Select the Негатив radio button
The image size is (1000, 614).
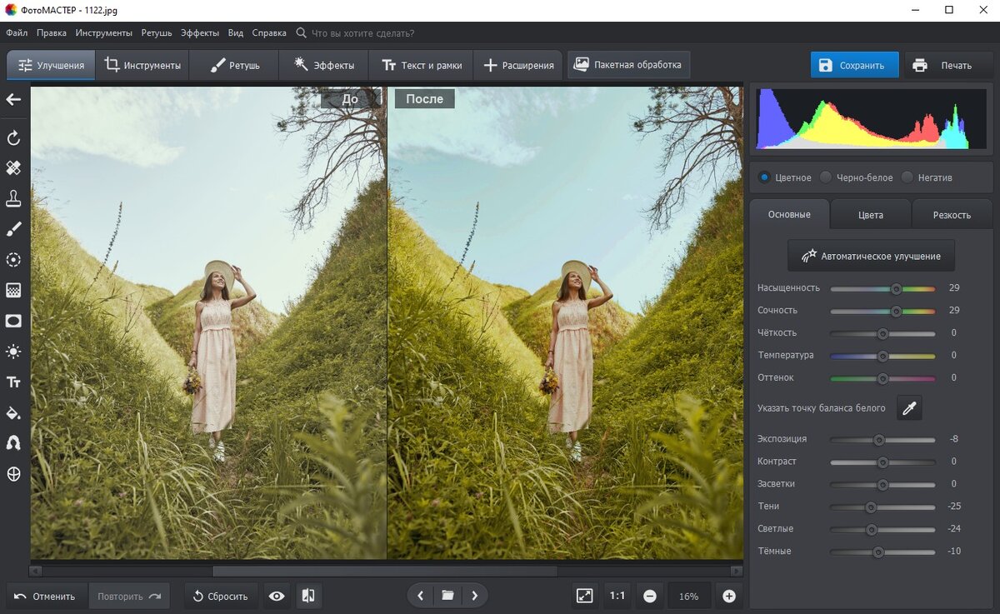coord(907,177)
